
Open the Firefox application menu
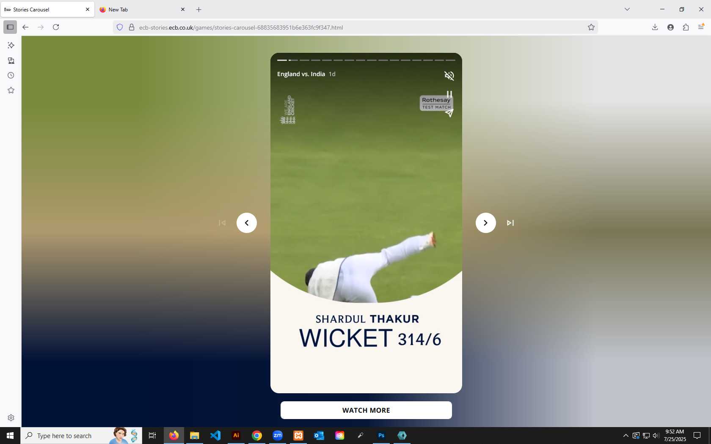[701, 27]
